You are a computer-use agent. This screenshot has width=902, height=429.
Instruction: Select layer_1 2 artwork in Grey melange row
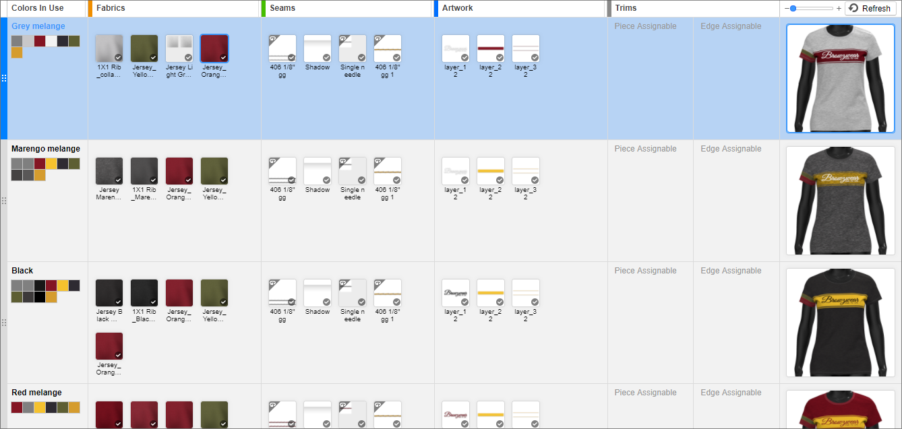(x=456, y=48)
